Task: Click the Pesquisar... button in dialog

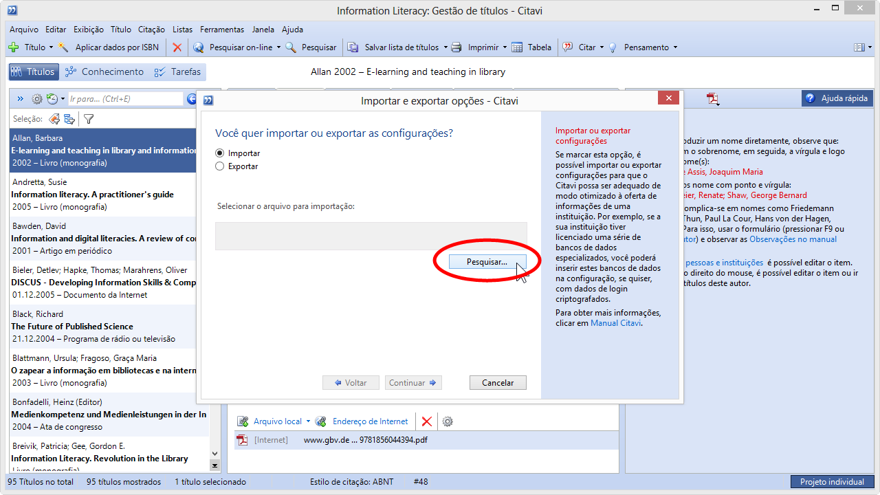Action: [487, 262]
